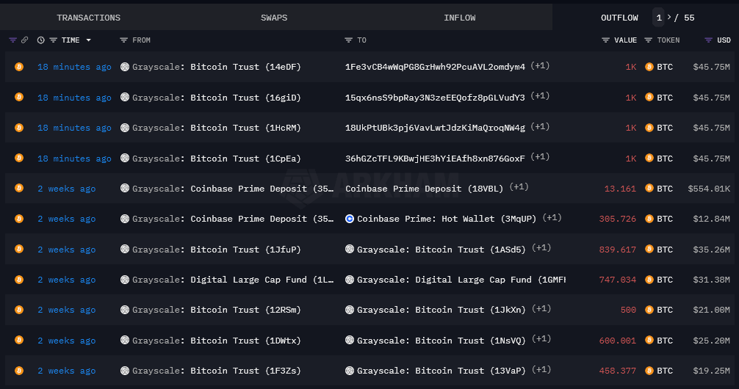Expand (+1) next to Coinbase Prime Deposit (18VBL)
739x389 pixels.
pyautogui.click(x=519, y=187)
